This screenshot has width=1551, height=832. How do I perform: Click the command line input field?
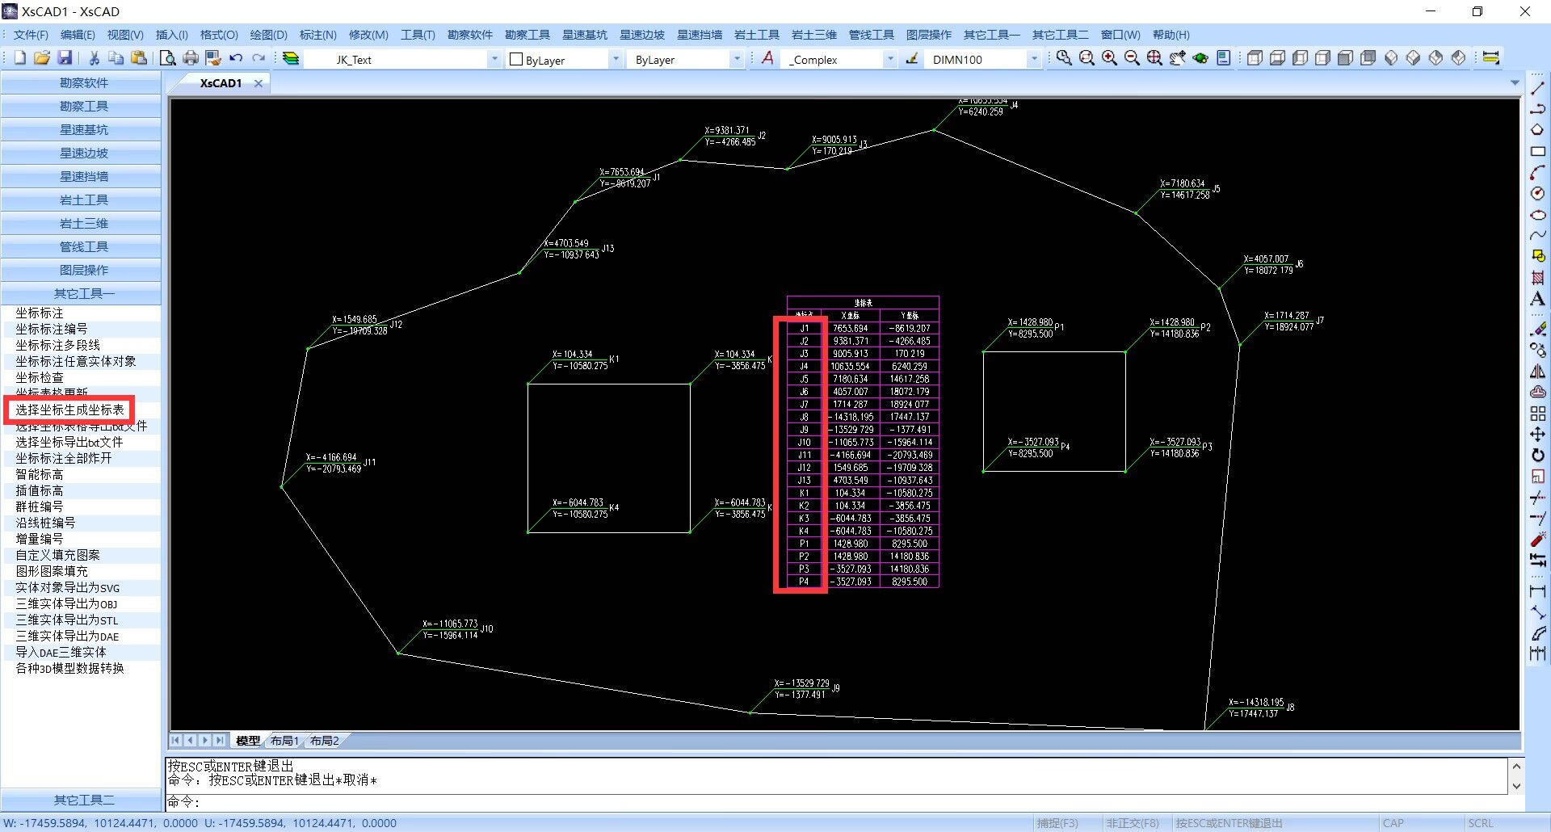(x=843, y=801)
